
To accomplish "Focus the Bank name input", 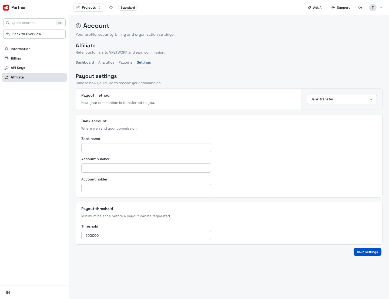I will [x=146, y=148].
